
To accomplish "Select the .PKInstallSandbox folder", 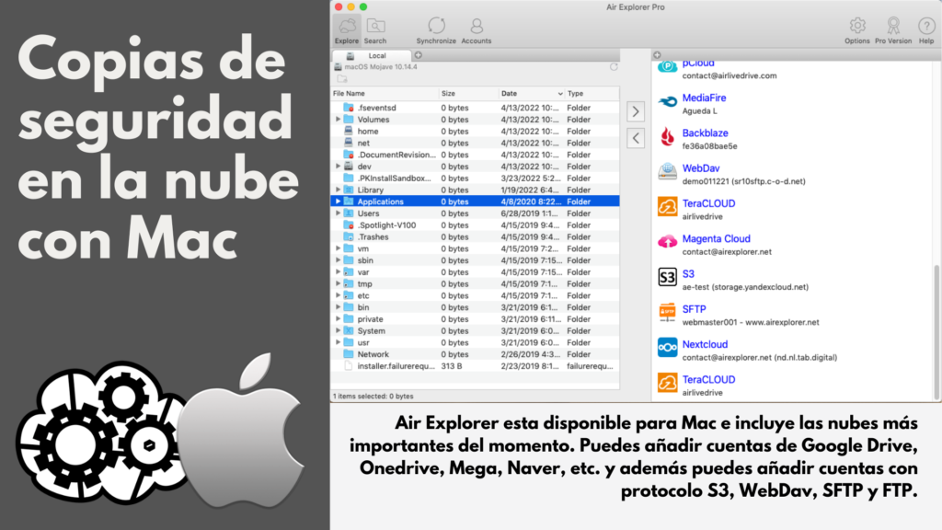I will coord(476,178).
